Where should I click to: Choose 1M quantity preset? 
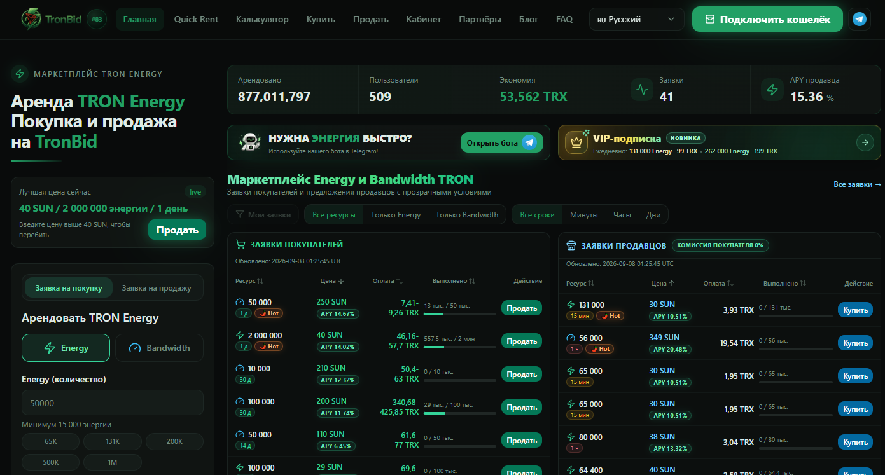[x=113, y=462]
